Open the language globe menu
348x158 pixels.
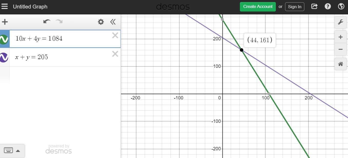click(x=341, y=6)
